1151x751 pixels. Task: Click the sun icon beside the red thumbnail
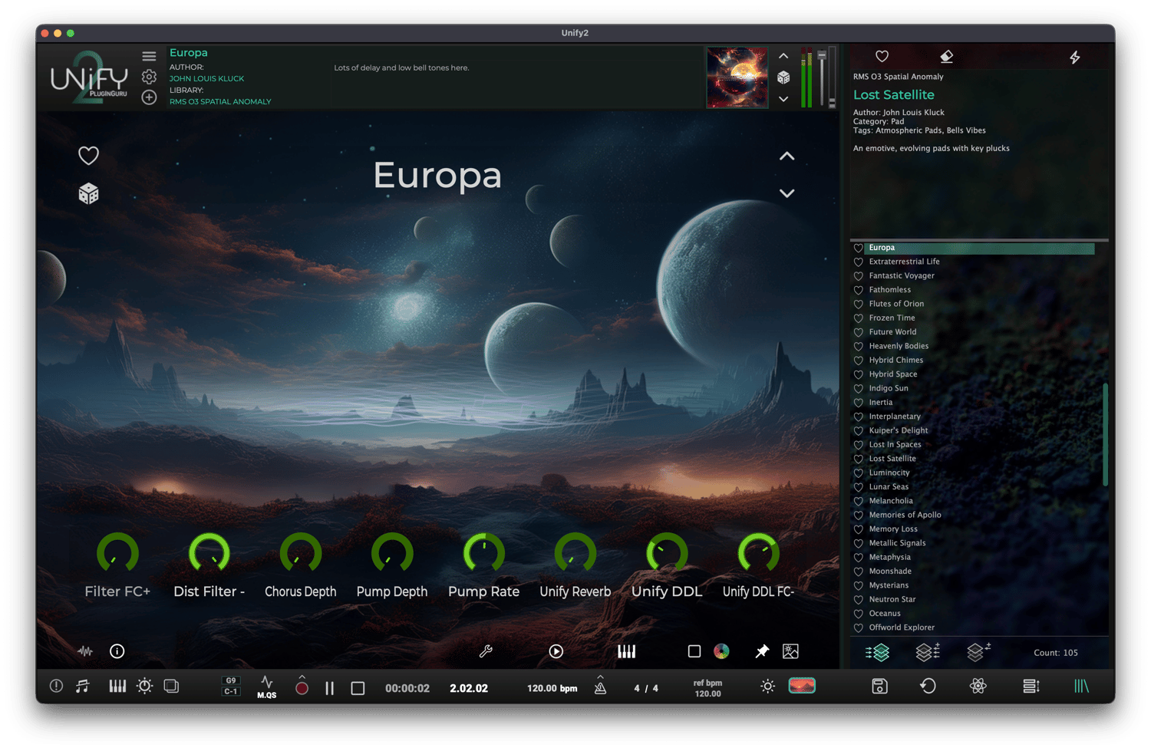point(767,687)
